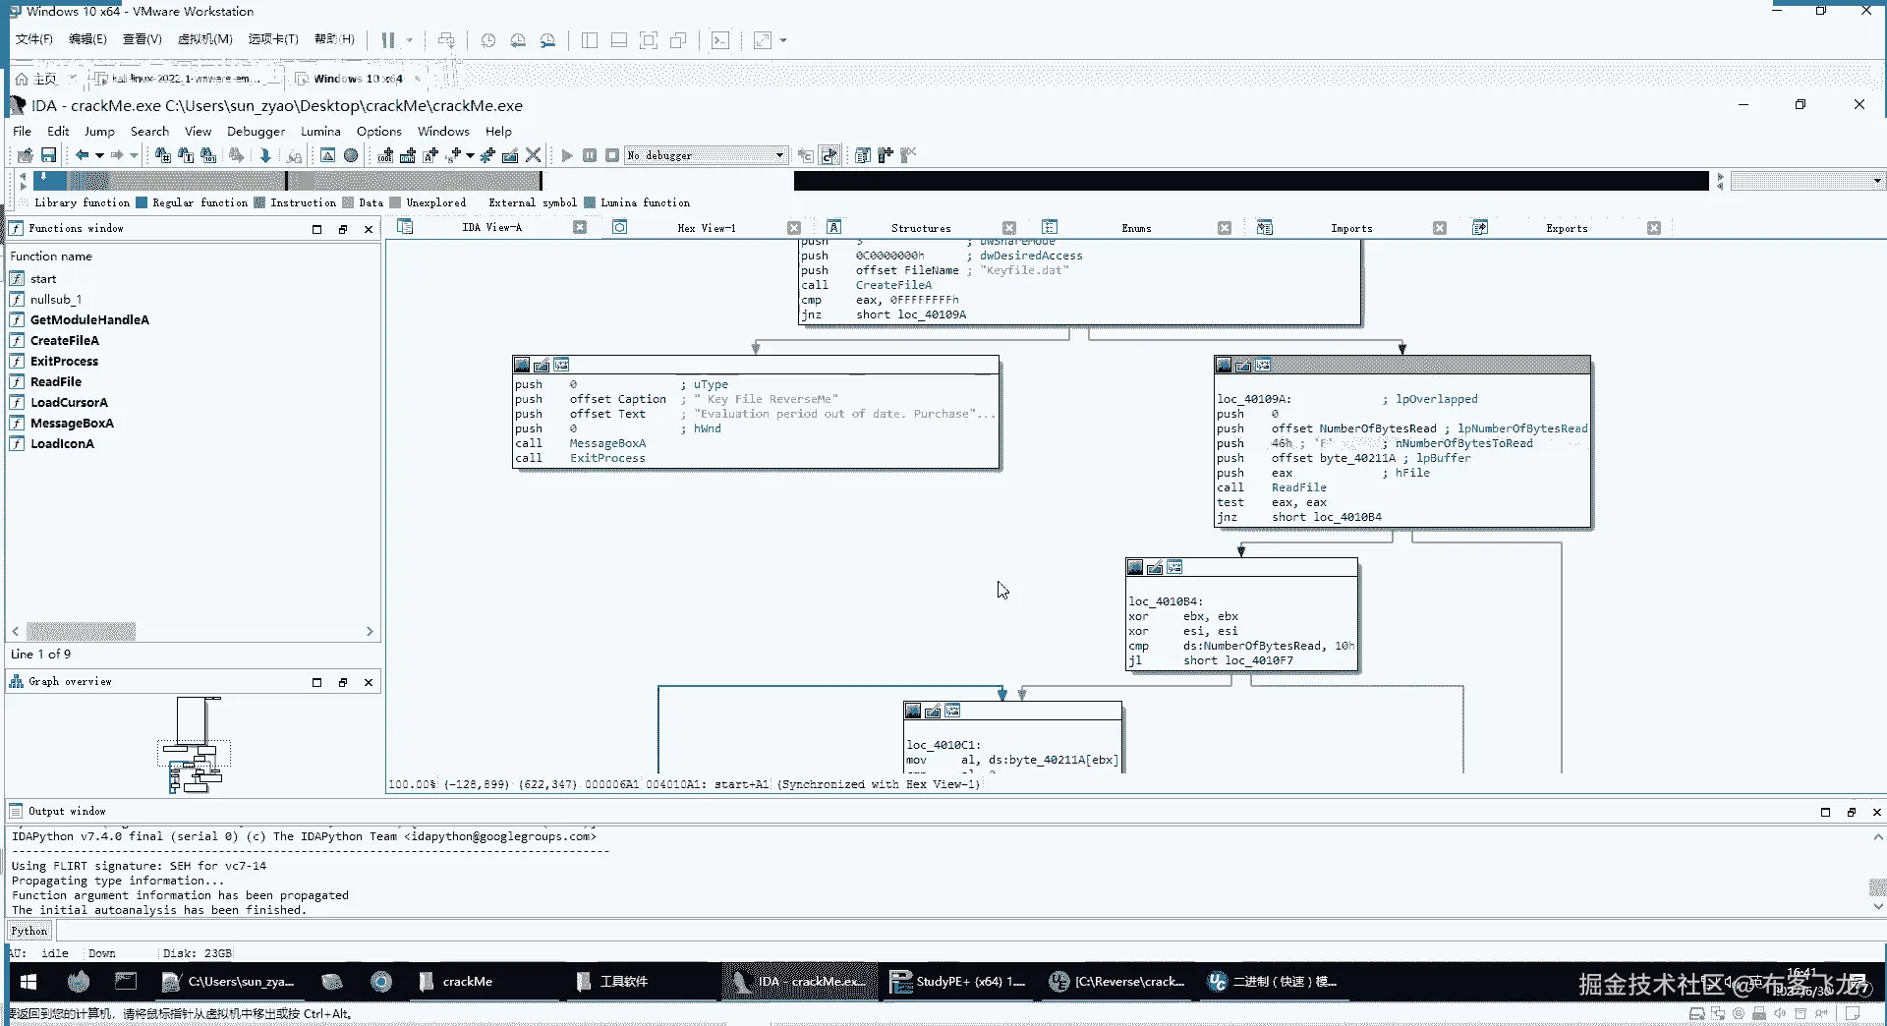Click the VMware send Ctrl+Alt+Del icon

click(446, 40)
